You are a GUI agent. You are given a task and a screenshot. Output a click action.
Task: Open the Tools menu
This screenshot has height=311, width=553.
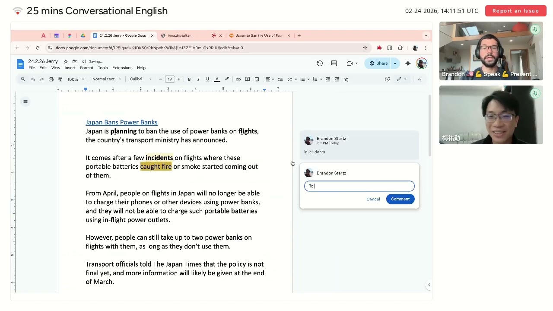(x=103, y=68)
